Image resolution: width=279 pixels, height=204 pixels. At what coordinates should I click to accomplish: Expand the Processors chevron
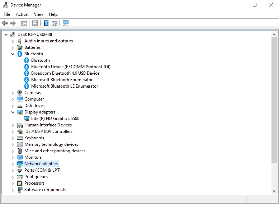pos(13,184)
